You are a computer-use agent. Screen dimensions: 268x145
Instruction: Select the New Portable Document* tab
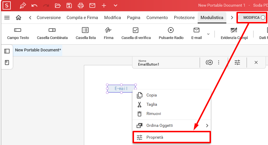(x=38, y=50)
